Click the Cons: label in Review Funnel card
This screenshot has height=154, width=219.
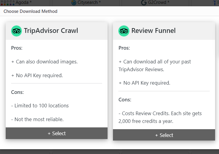pyautogui.click(x=125, y=100)
